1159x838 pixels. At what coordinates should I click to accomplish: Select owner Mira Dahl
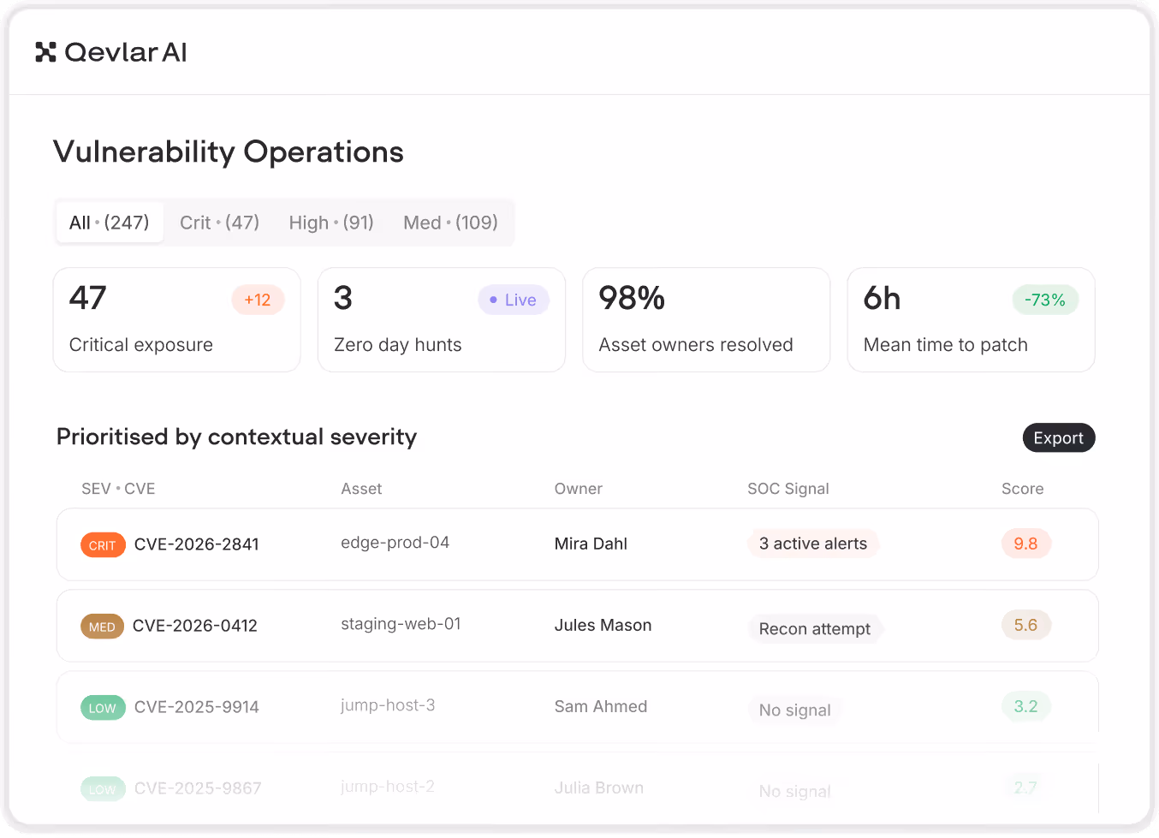click(x=591, y=544)
